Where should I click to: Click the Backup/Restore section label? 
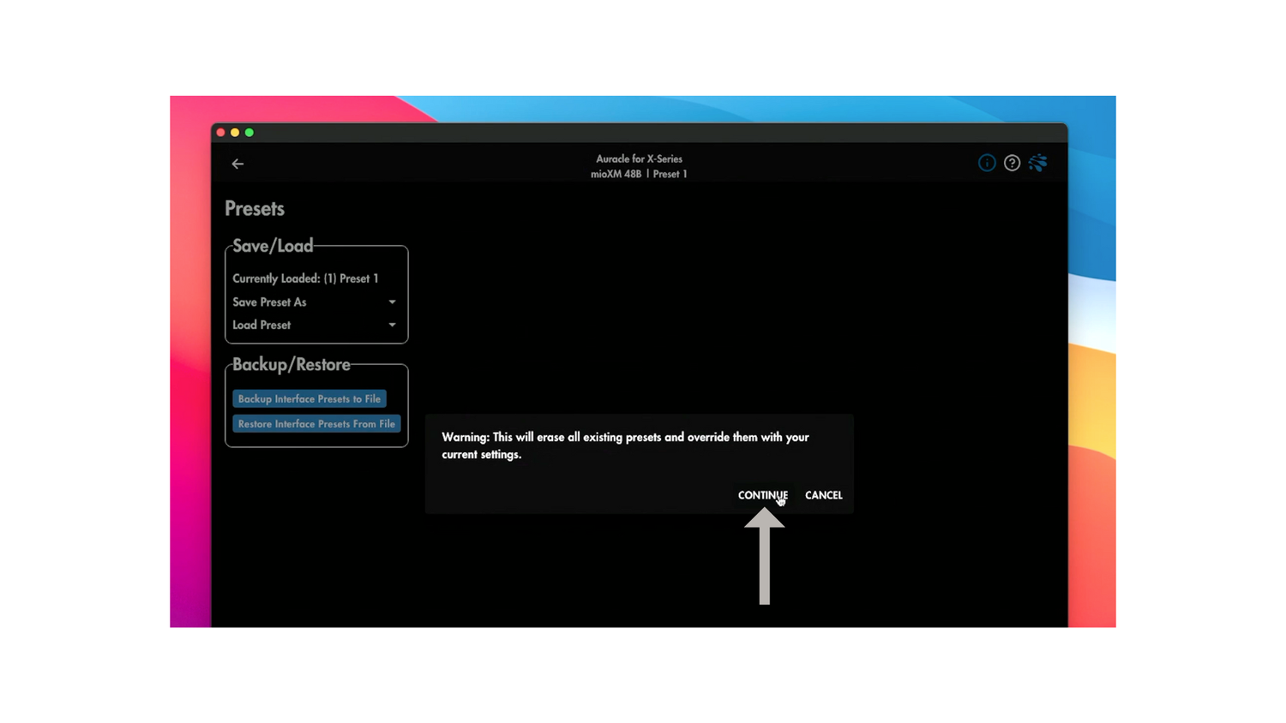tap(291, 364)
